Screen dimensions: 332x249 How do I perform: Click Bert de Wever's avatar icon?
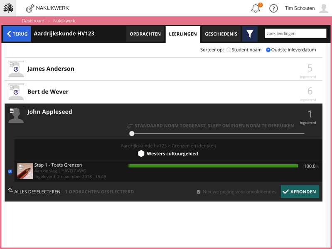coord(16,92)
